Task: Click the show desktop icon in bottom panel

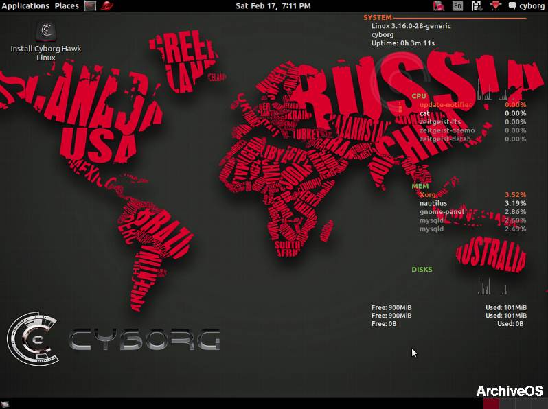Action: pos(5,404)
